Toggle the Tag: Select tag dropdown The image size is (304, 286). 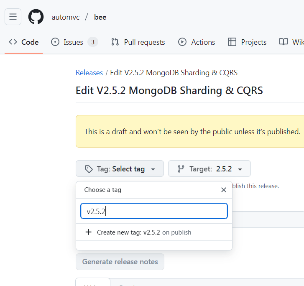click(x=120, y=169)
